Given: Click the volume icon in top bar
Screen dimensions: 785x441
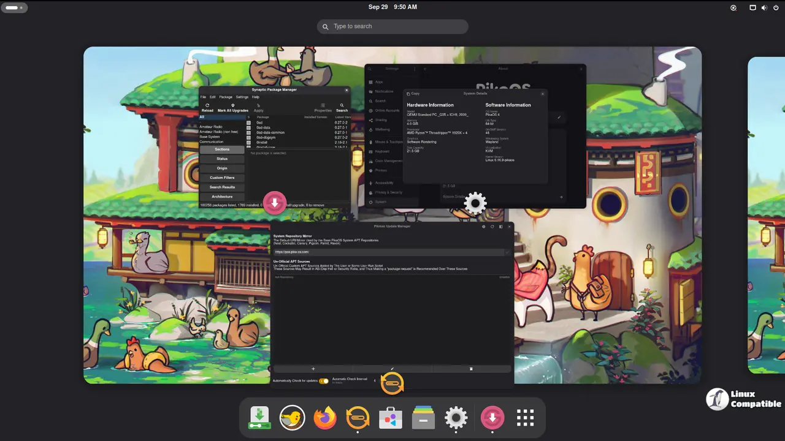Looking at the screenshot, I should [764, 8].
